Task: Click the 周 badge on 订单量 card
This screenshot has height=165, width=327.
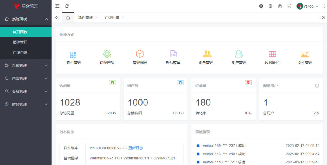Action: click(x=248, y=82)
